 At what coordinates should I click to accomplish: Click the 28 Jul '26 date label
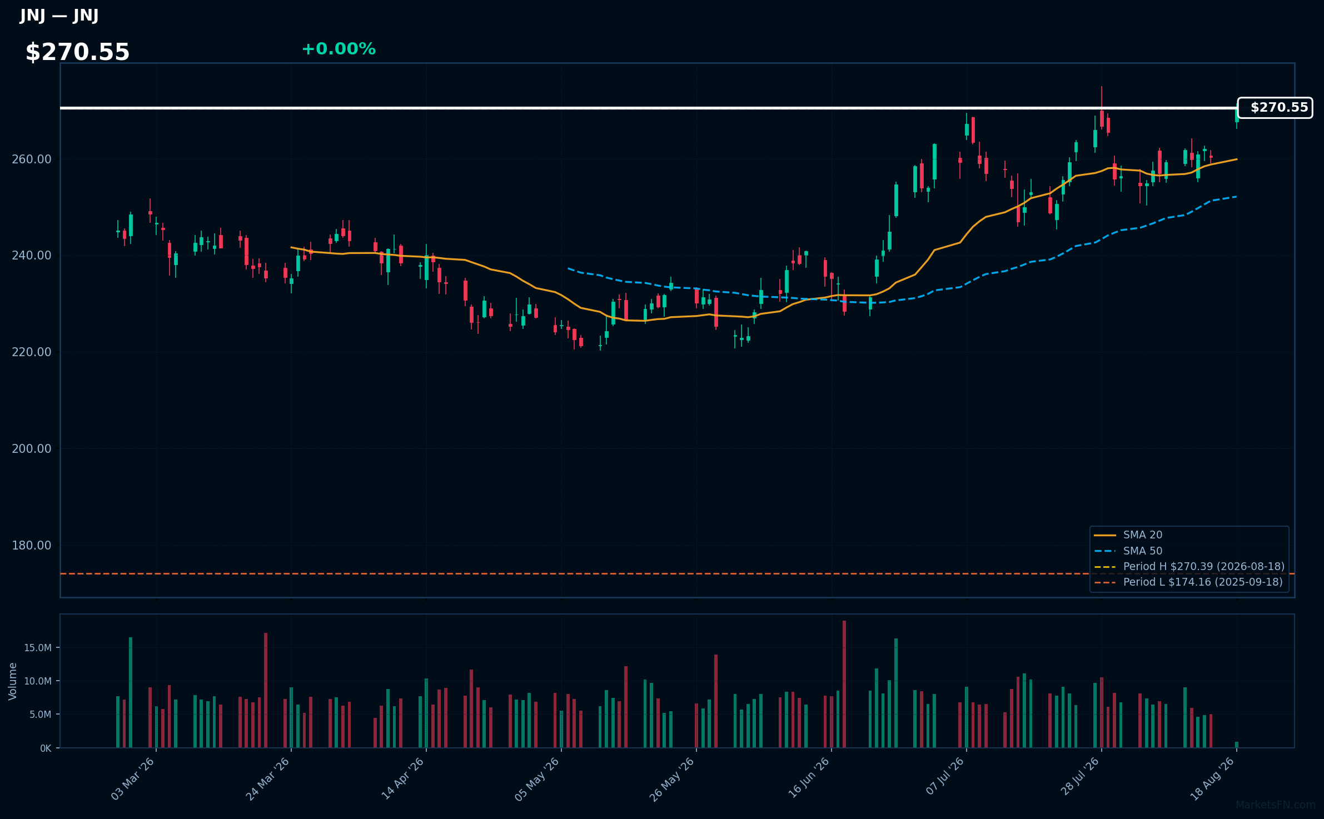click(x=1080, y=777)
